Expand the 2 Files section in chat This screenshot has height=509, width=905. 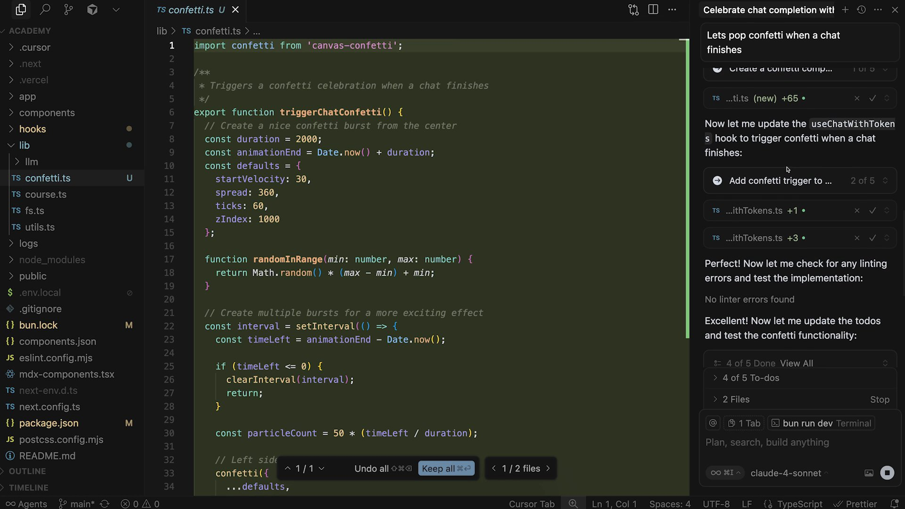click(x=736, y=399)
